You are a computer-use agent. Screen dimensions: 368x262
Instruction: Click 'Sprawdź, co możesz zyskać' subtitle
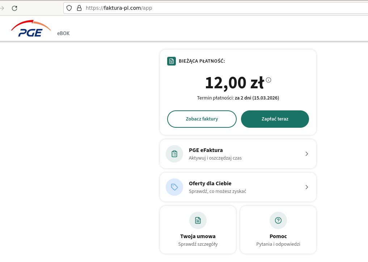tap(217, 191)
